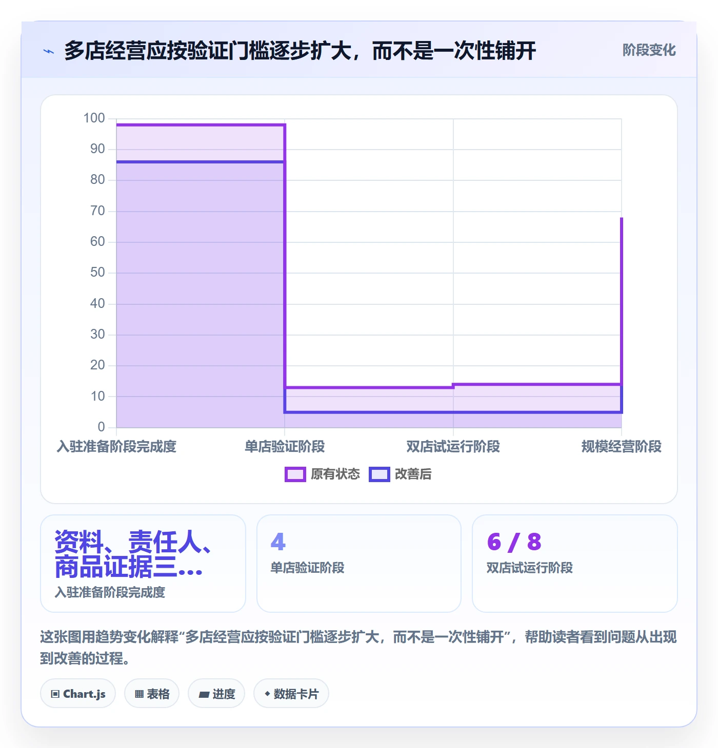
Task: Select the 数据卡片 tag pill
Action: point(291,694)
